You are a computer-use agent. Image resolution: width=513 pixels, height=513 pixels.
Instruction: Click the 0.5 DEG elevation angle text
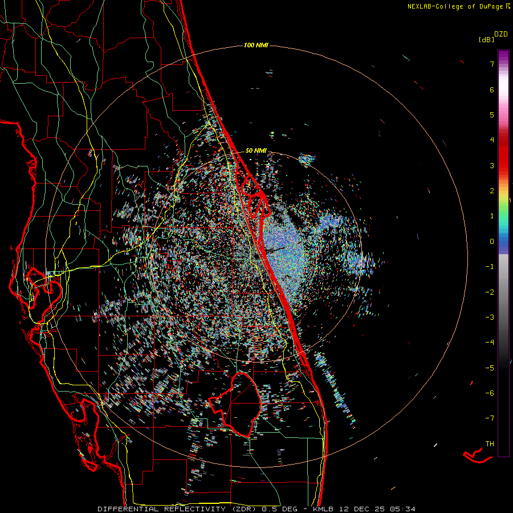coord(279,509)
